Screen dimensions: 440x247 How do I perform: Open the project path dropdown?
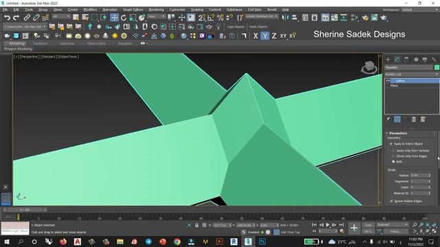tap(25, 27)
